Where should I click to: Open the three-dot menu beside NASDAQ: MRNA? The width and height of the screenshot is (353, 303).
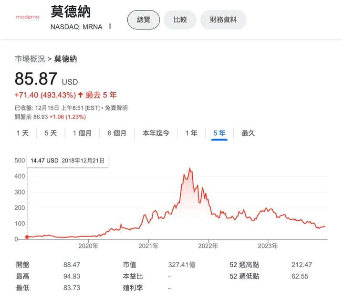110,26
